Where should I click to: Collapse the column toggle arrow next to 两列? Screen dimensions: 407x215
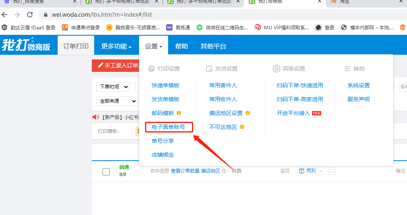(x=321, y=171)
